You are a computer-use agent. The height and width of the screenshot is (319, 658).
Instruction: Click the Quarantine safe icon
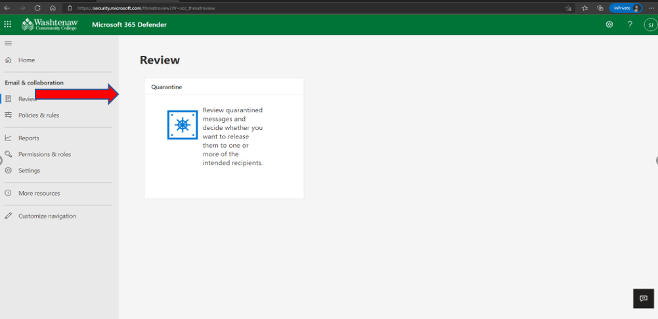click(x=183, y=125)
